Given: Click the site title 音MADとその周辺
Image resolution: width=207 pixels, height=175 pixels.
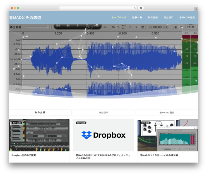Looking at the screenshot, I should pos(25,18).
